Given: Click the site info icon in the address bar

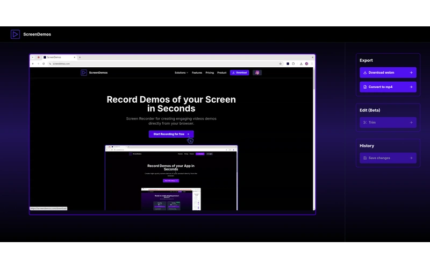Looking at the screenshot, I should tap(50, 63).
